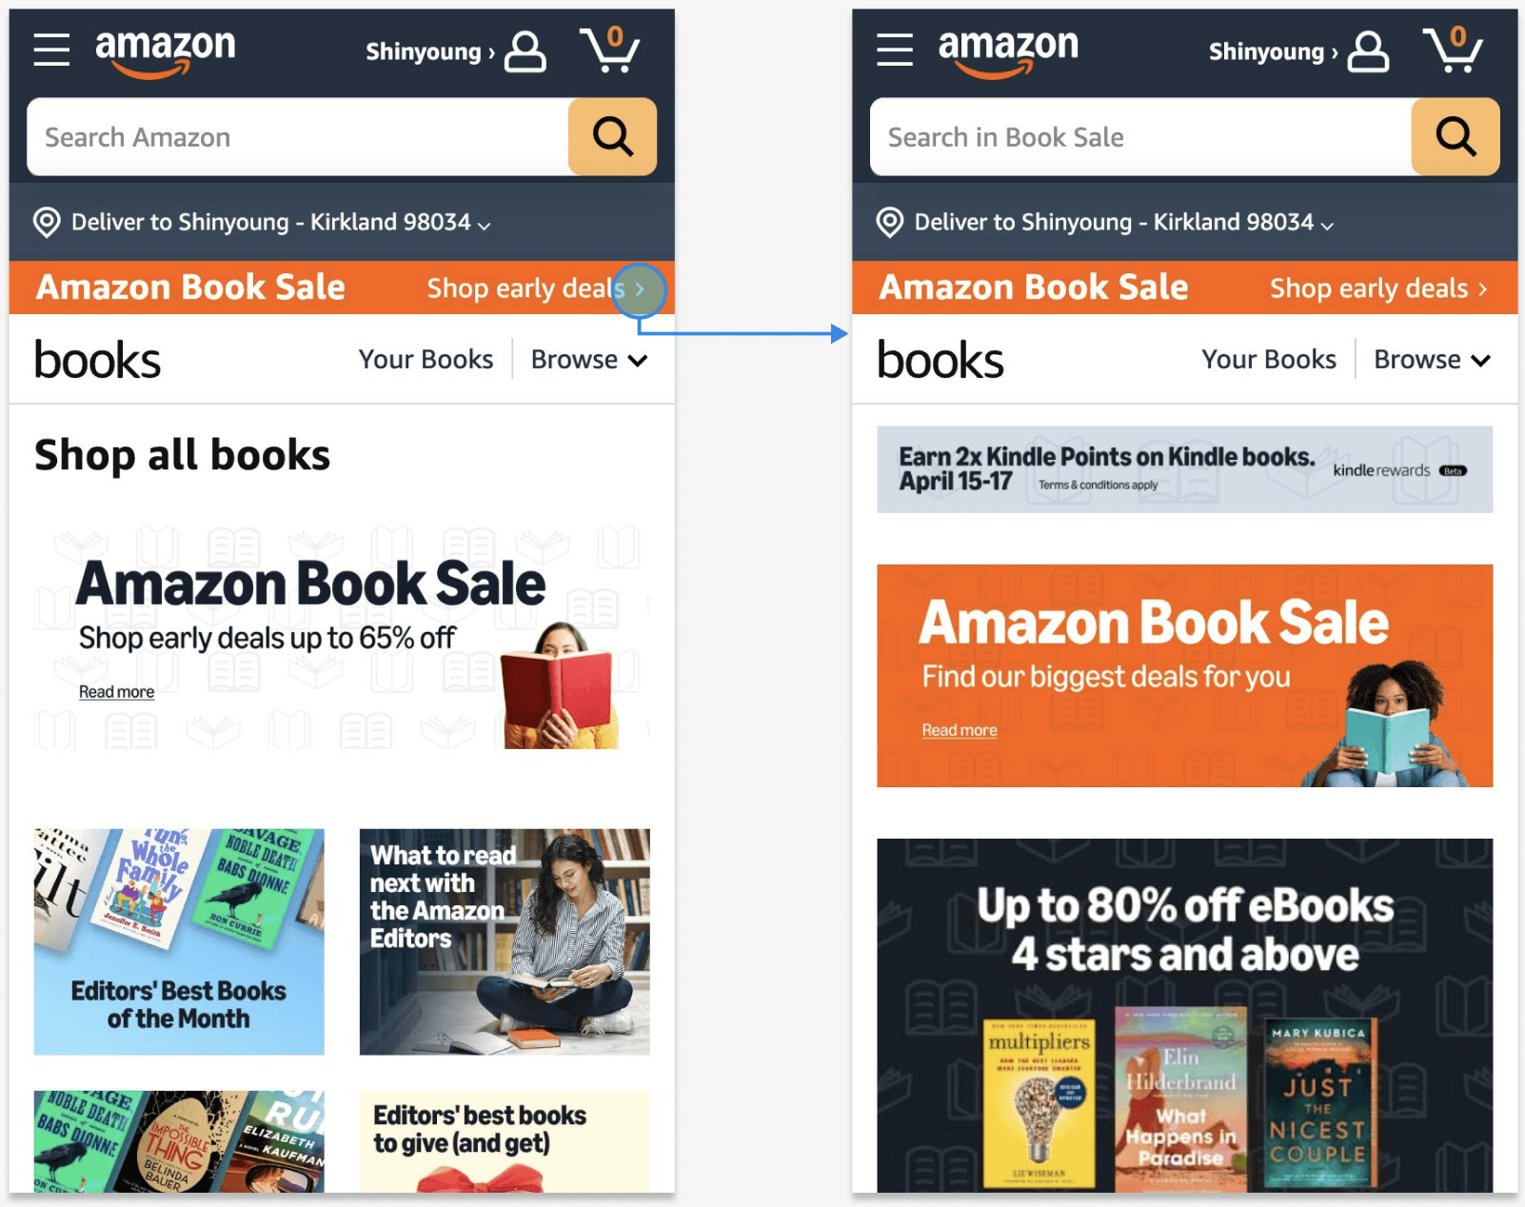Click Read more under Find our biggest deals
Image resolution: width=1525 pixels, height=1207 pixels.
coord(960,730)
